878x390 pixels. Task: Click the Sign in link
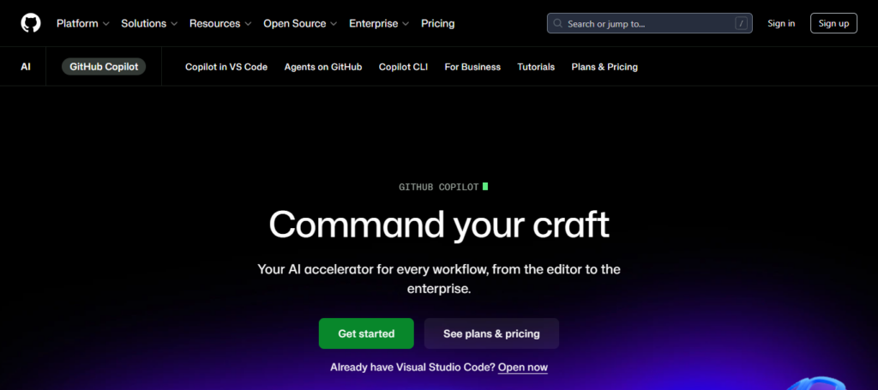pos(781,23)
